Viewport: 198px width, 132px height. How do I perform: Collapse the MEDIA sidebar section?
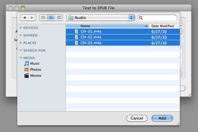click(21, 58)
